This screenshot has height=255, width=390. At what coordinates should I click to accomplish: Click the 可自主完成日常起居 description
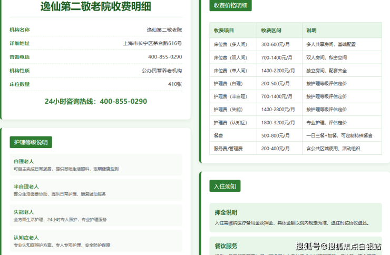[66, 169]
